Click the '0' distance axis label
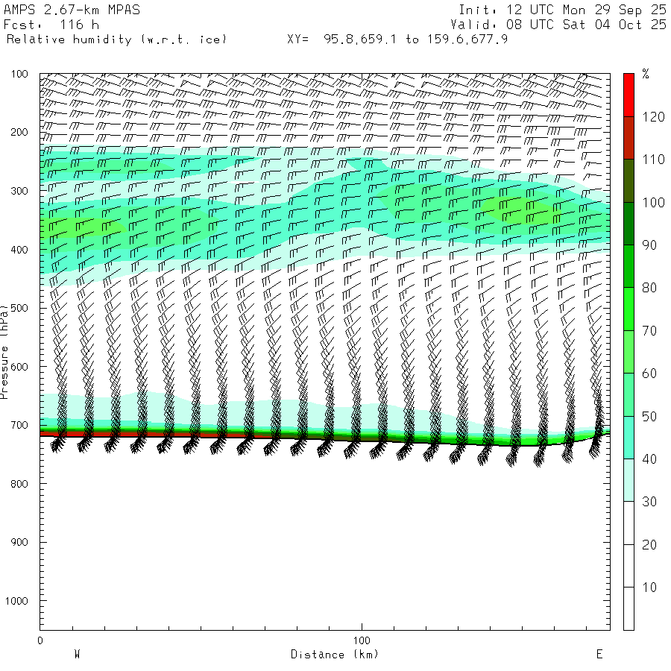671x671 pixels. [40, 640]
